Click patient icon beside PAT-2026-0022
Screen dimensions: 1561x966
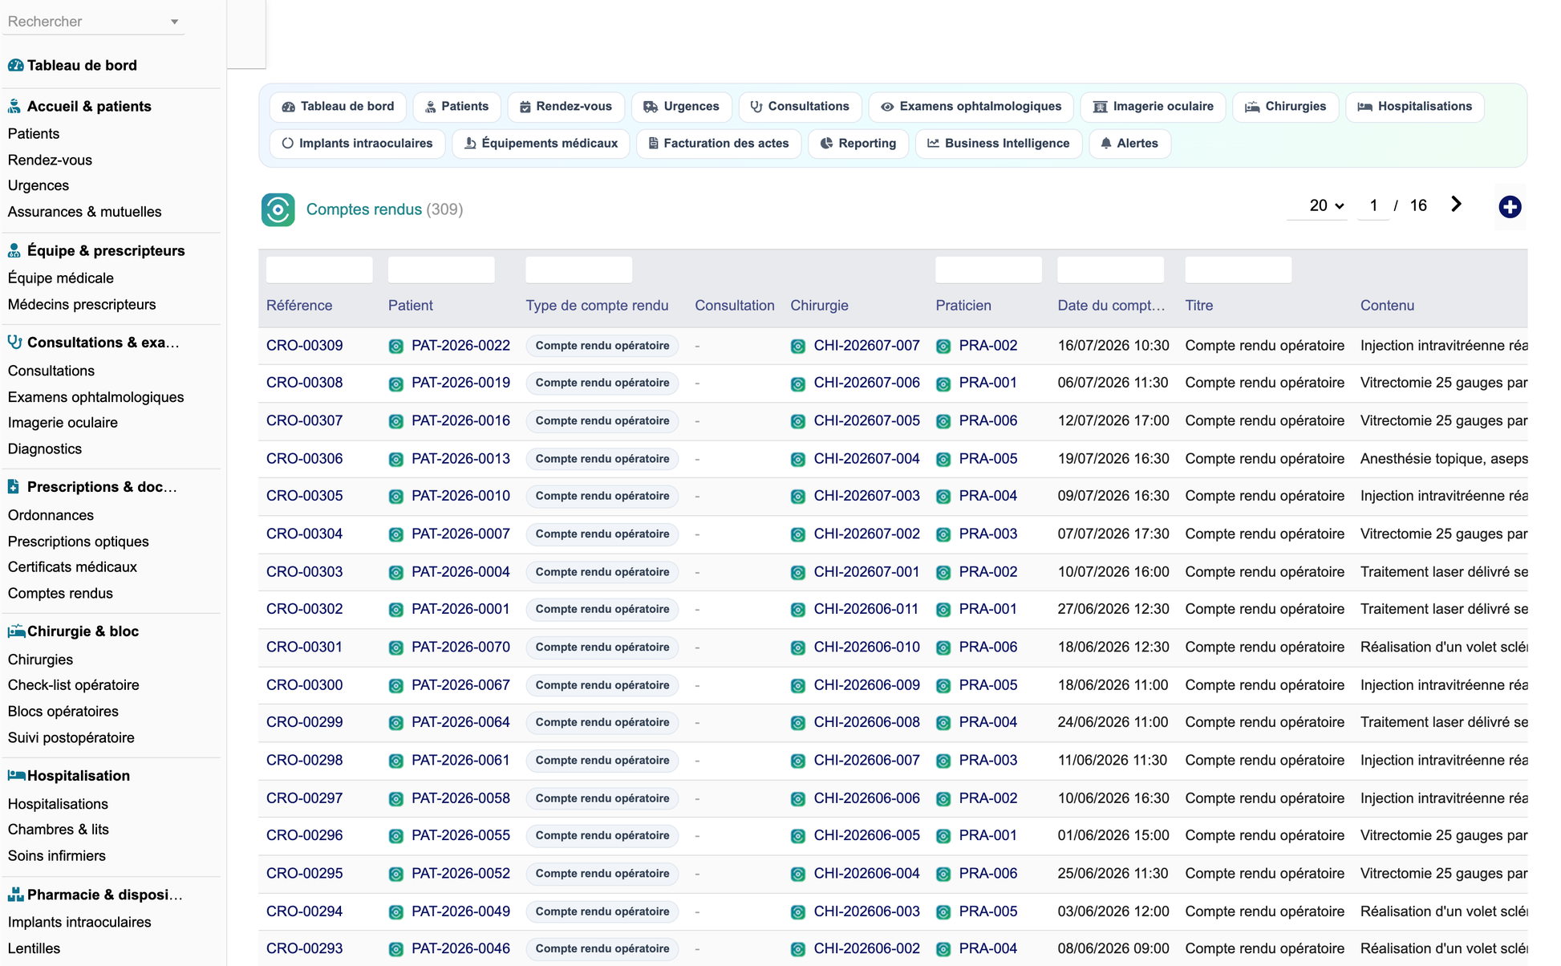click(396, 346)
